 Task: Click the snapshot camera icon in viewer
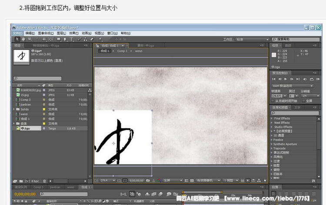[x=148, y=181]
